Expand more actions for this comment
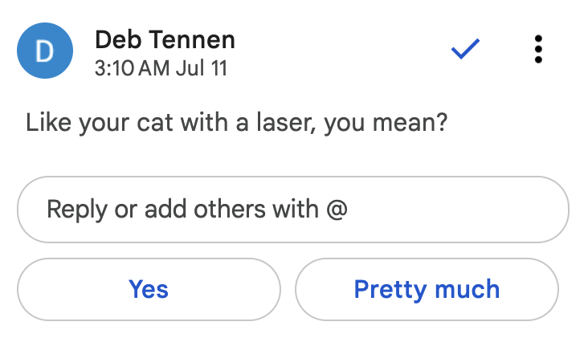 pyautogui.click(x=538, y=50)
